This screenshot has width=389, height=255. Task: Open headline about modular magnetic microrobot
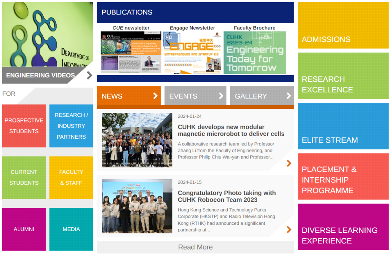point(231,130)
